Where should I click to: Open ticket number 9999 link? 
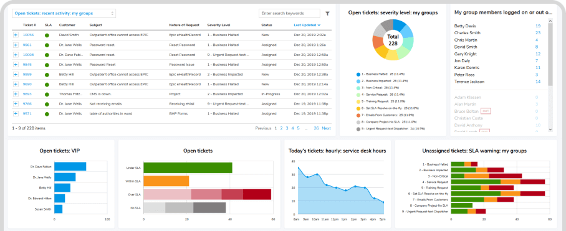point(27,74)
